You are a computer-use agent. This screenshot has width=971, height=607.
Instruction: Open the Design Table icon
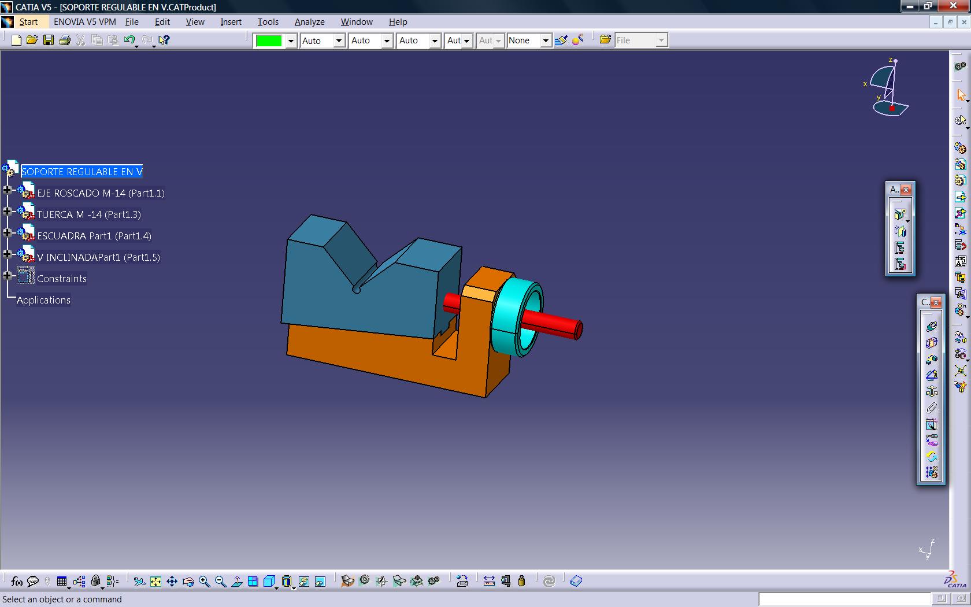click(62, 581)
